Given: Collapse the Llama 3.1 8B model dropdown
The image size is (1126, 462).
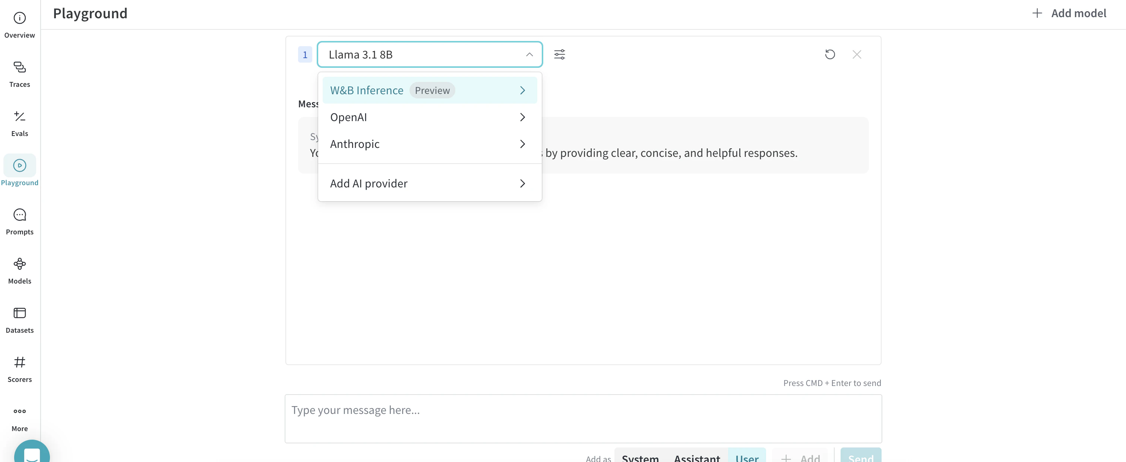Looking at the screenshot, I should click(529, 55).
